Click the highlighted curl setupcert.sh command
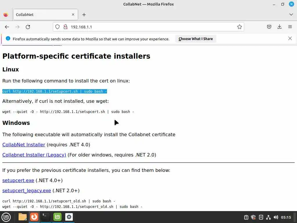 [55, 91]
